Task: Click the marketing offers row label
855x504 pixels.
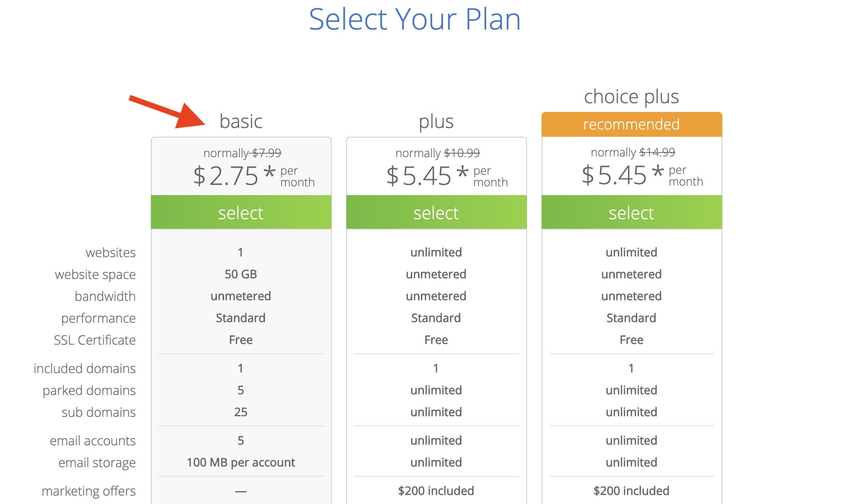Action: coord(89,491)
